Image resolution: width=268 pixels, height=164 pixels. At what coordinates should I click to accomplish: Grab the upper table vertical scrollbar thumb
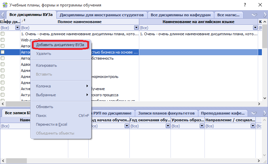click(x=265, y=36)
